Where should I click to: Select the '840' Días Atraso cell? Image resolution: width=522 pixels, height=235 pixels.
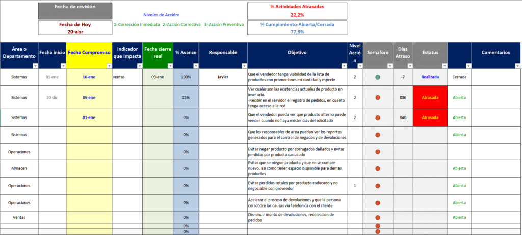403,118
